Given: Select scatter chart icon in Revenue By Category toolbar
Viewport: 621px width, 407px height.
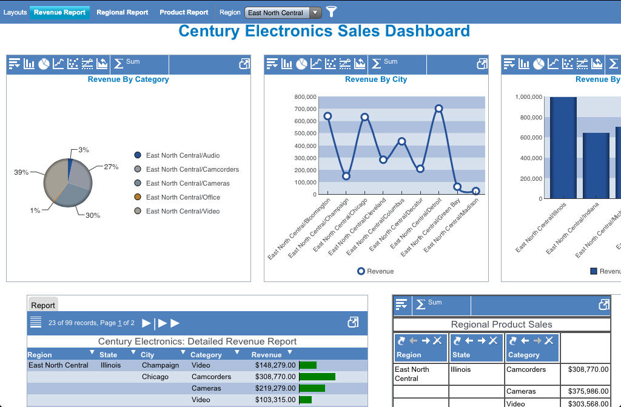Looking at the screenshot, I should click(73, 64).
